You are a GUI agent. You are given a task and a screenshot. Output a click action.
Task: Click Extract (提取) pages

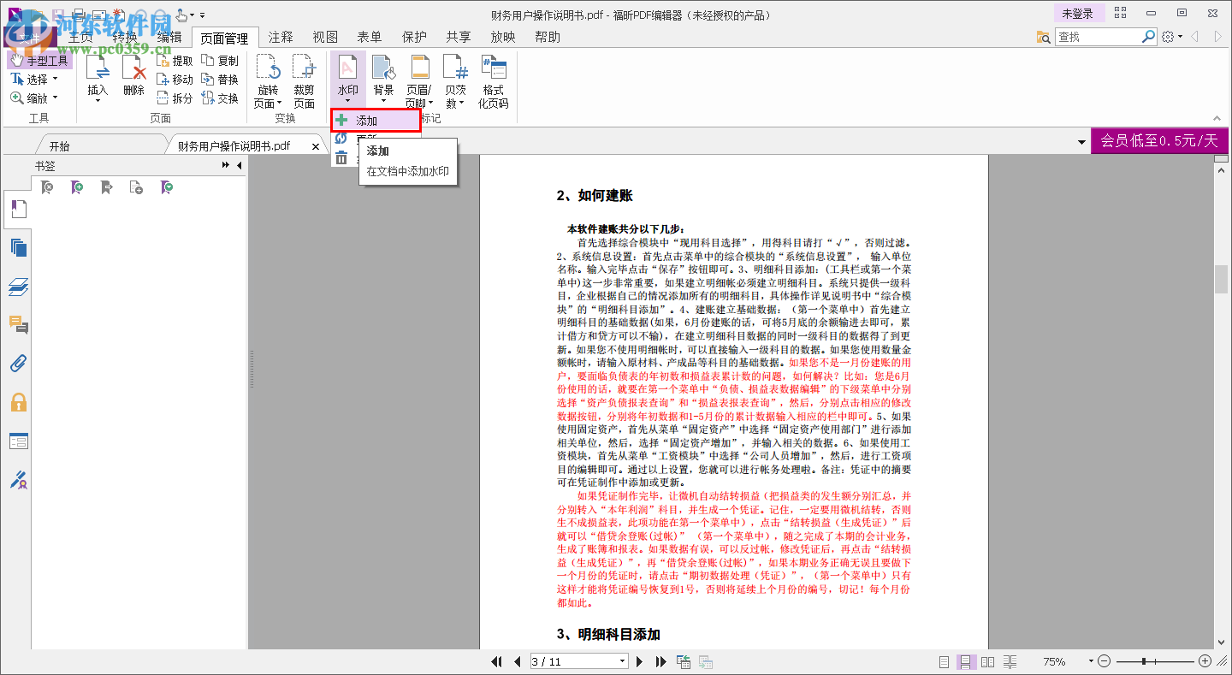(x=175, y=61)
